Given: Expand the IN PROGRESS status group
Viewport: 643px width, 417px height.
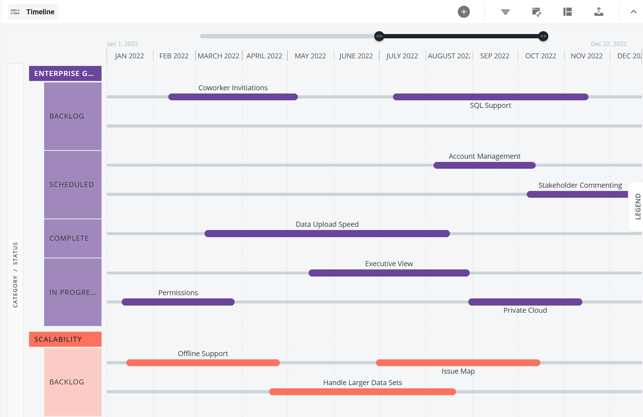Looking at the screenshot, I should click(x=72, y=292).
